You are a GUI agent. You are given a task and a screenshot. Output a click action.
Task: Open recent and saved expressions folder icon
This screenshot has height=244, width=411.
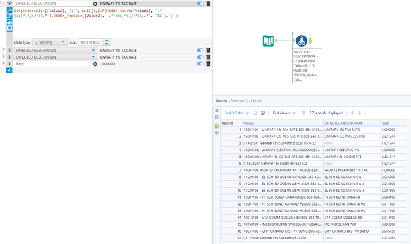click(x=9, y=22)
